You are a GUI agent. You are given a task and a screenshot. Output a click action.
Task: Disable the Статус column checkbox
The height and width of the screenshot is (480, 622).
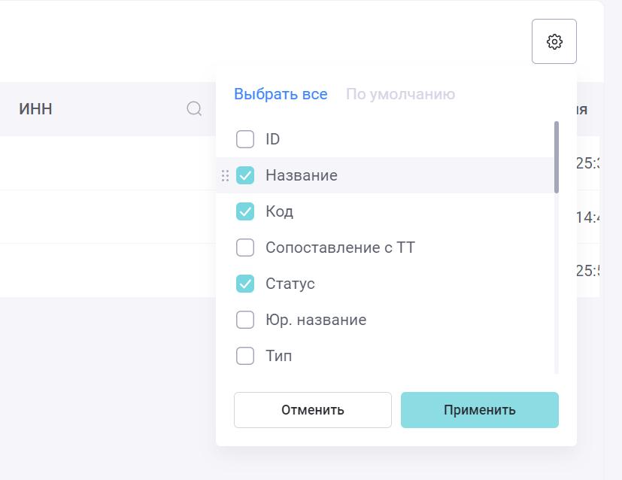click(245, 284)
